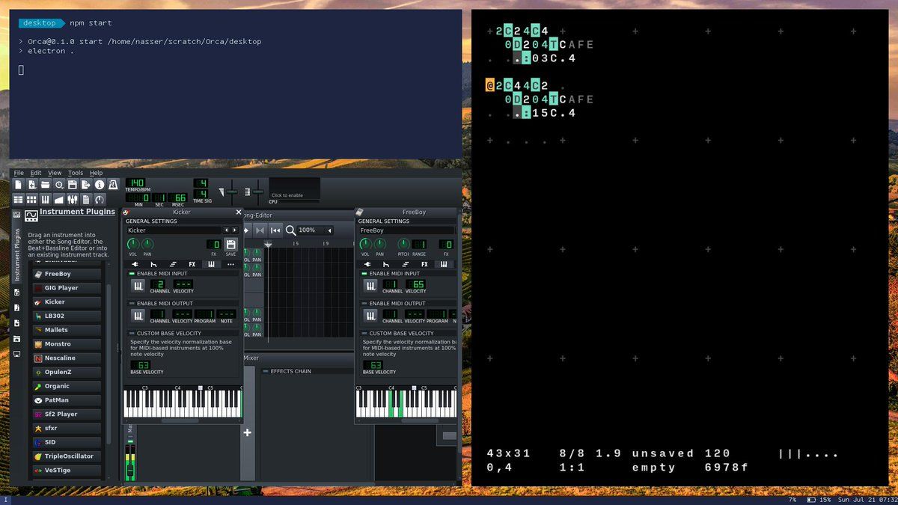Adjust the Kicker VOL knob

133,245
